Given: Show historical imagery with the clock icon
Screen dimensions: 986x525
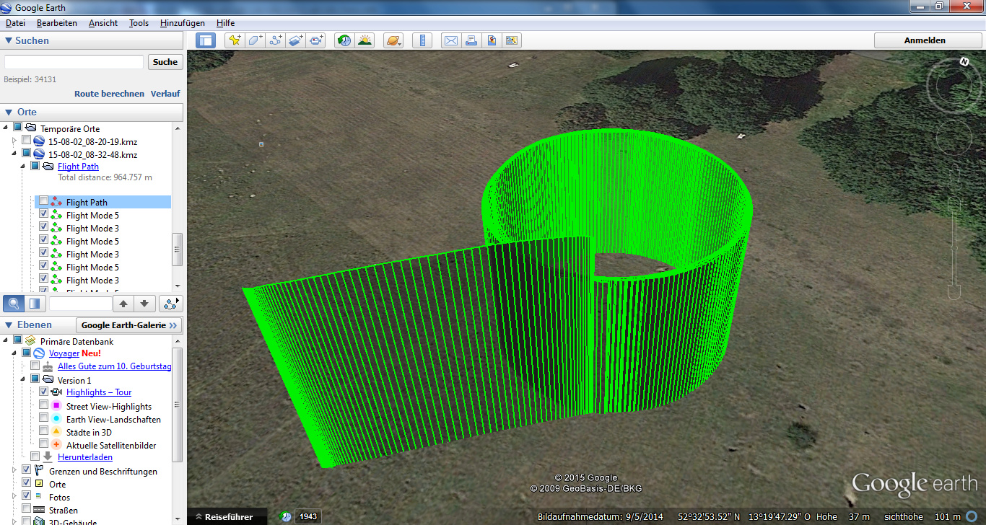Looking at the screenshot, I should click(x=344, y=40).
